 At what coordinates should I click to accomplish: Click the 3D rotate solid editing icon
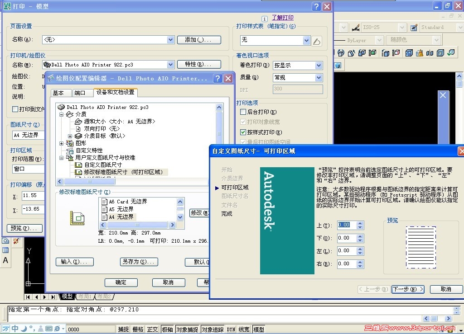(x=341, y=53)
